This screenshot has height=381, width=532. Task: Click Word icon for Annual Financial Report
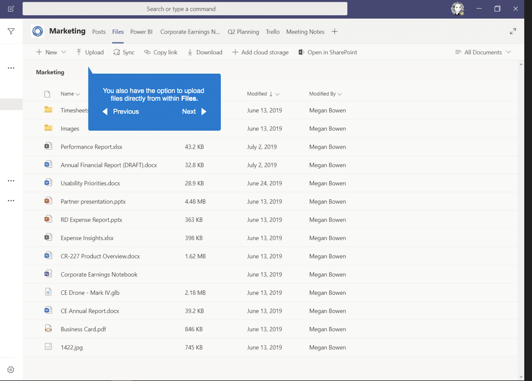click(x=48, y=164)
